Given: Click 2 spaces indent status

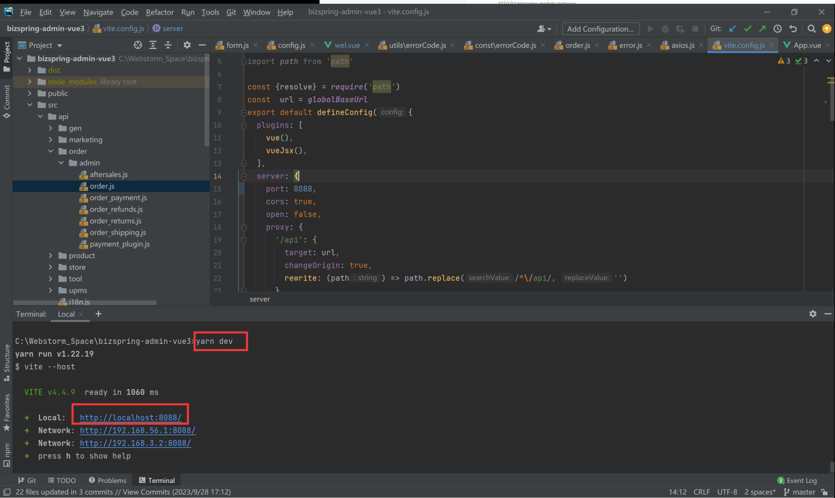Looking at the screenshot, I should point(760,492).
